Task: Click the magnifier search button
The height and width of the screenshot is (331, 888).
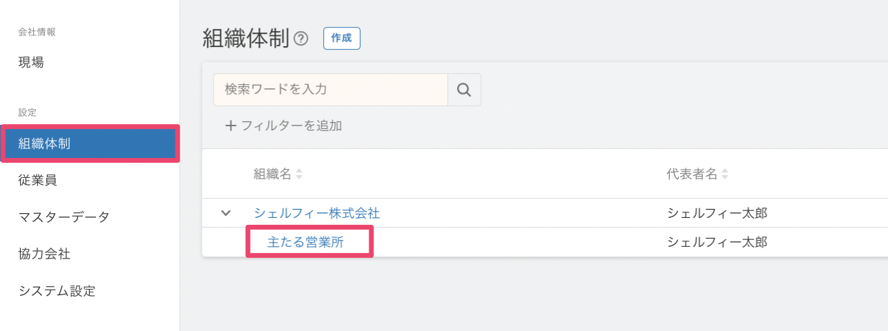Action: click(x=464, y=90)
